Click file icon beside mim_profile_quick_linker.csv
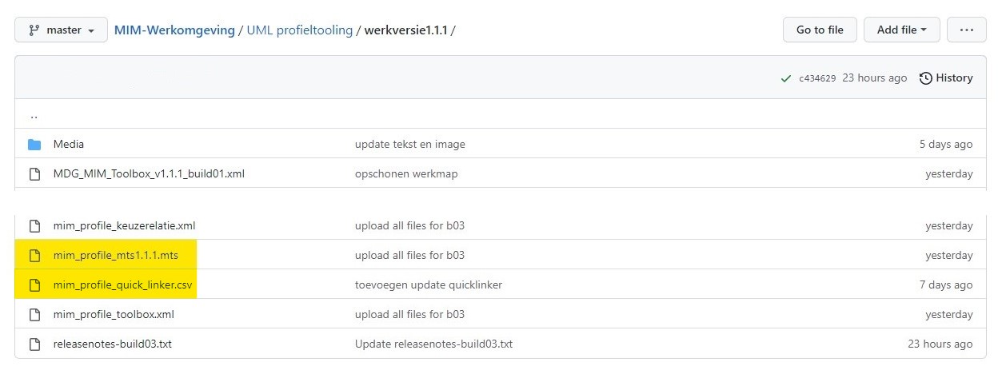1006x374 pixels. (34, 285)
